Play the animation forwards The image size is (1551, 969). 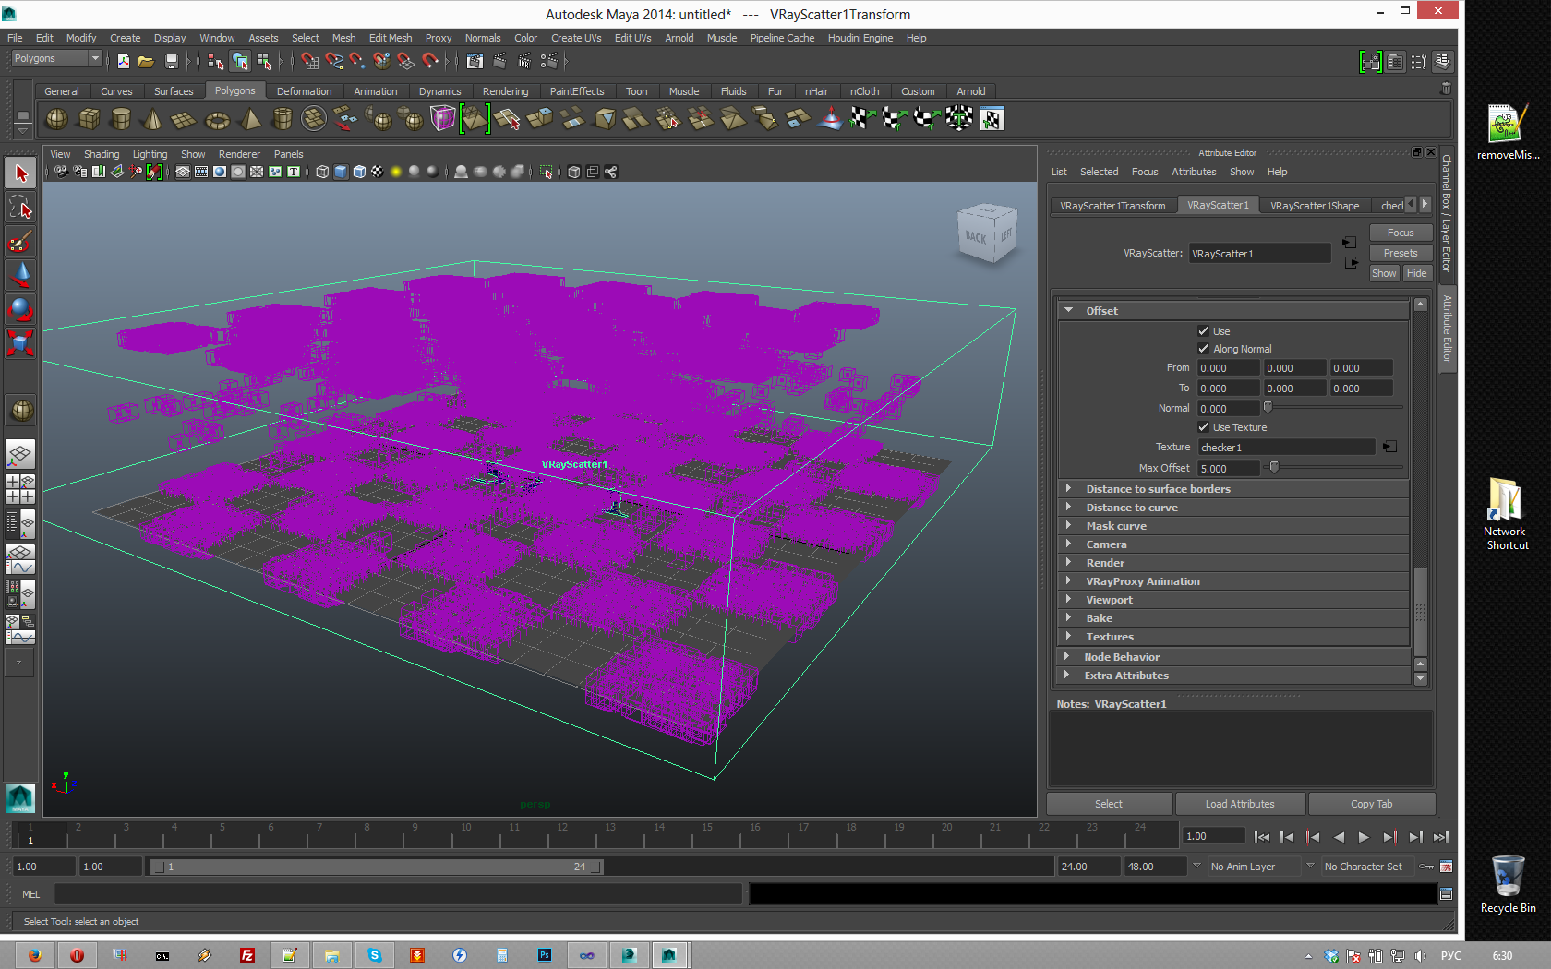coord(1364,837)
